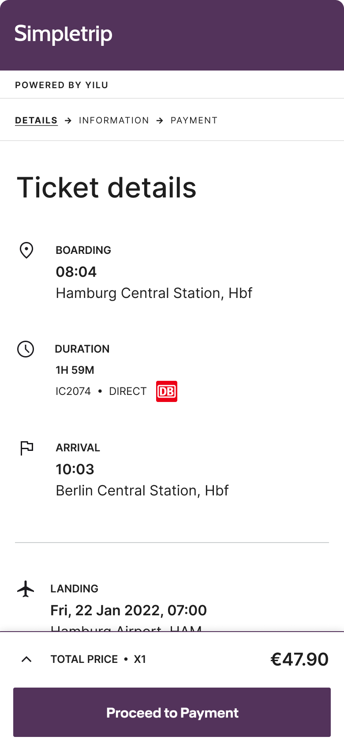Jump to the Payment step
This screenshot has width=344, height=744.
(194, 120)
